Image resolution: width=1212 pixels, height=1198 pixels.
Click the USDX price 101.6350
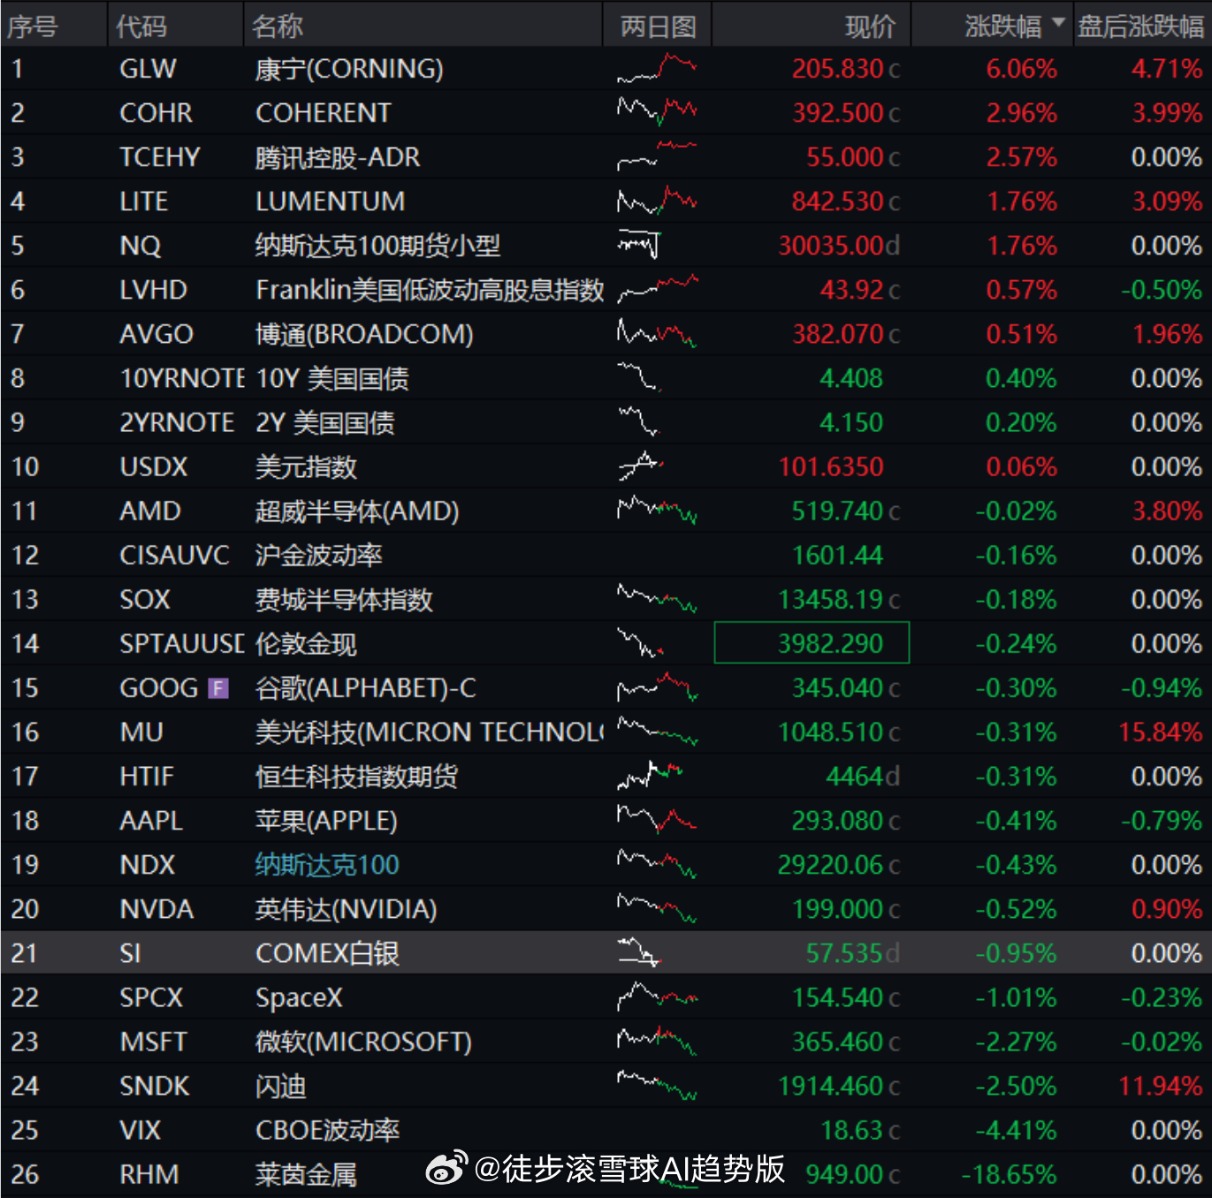[831, 467]
